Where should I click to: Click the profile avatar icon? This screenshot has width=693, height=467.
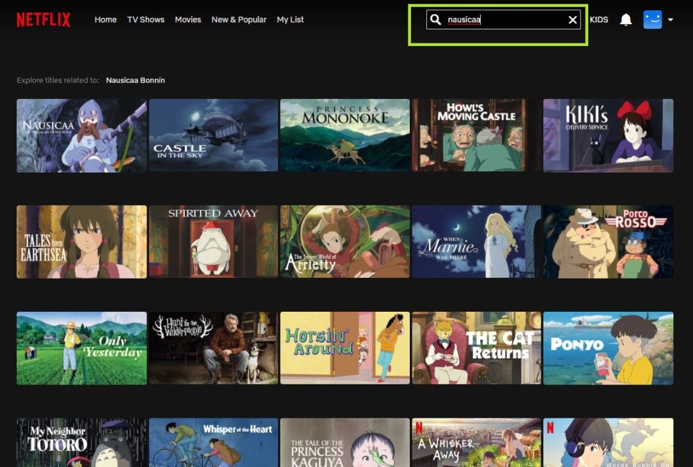[x=652, y=19]
